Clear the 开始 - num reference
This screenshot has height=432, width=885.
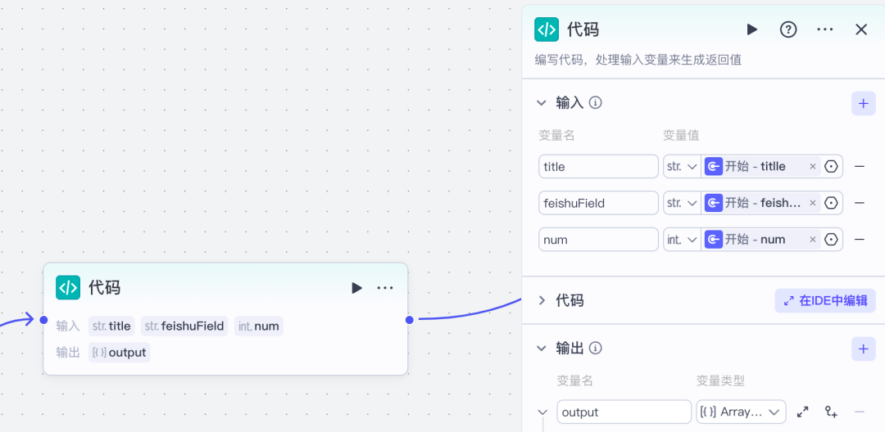pos(813,240)
